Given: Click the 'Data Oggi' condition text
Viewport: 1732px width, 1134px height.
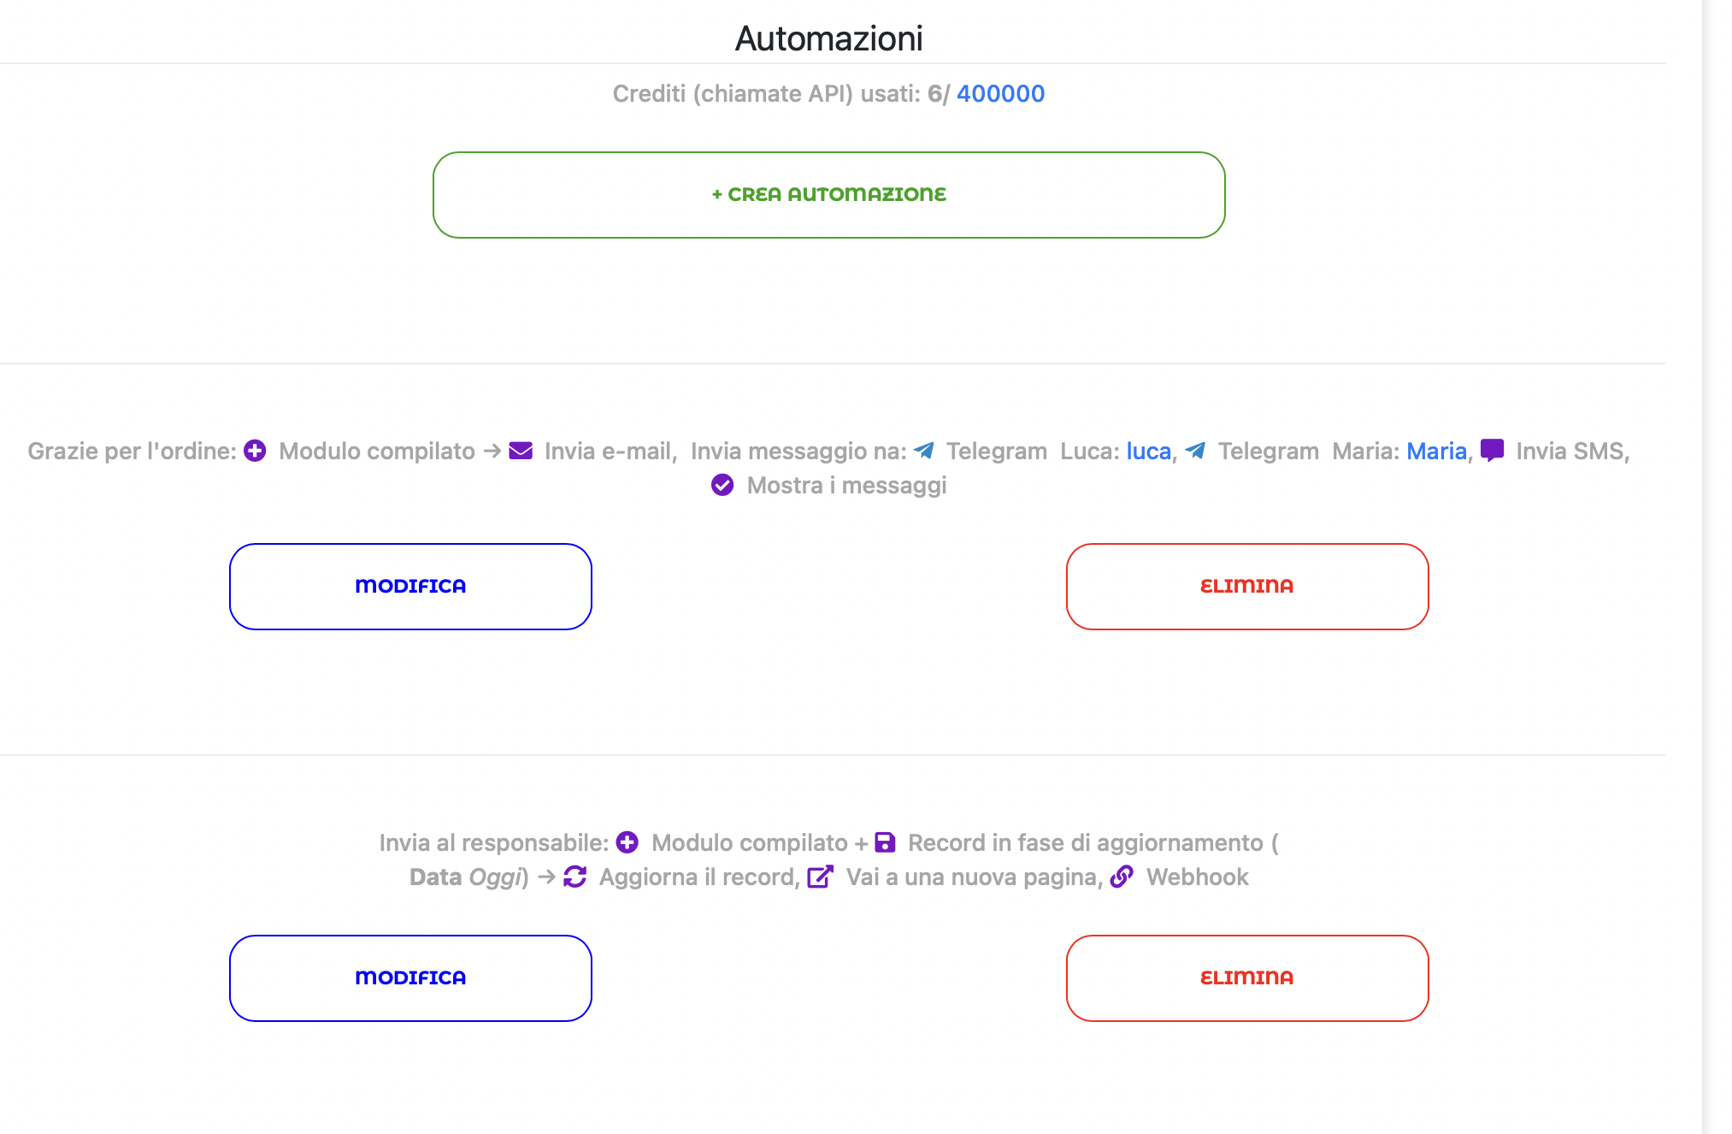Looking at the screenshot, I should click(466, 877).
